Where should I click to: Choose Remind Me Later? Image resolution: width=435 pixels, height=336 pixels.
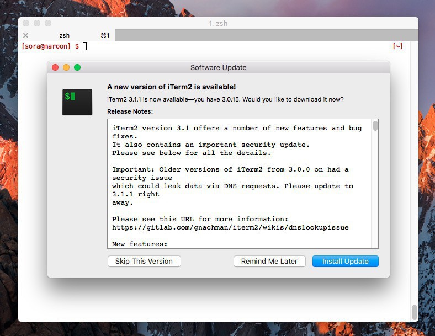[x=269, y=261]
